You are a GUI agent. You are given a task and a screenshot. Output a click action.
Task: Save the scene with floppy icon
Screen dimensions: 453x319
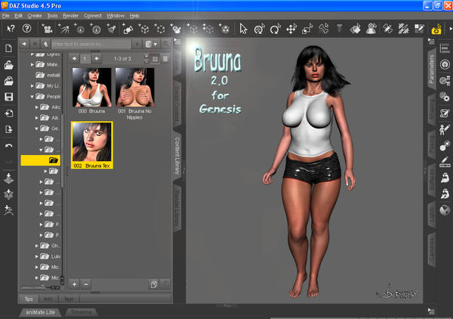[x=8, y=97]
